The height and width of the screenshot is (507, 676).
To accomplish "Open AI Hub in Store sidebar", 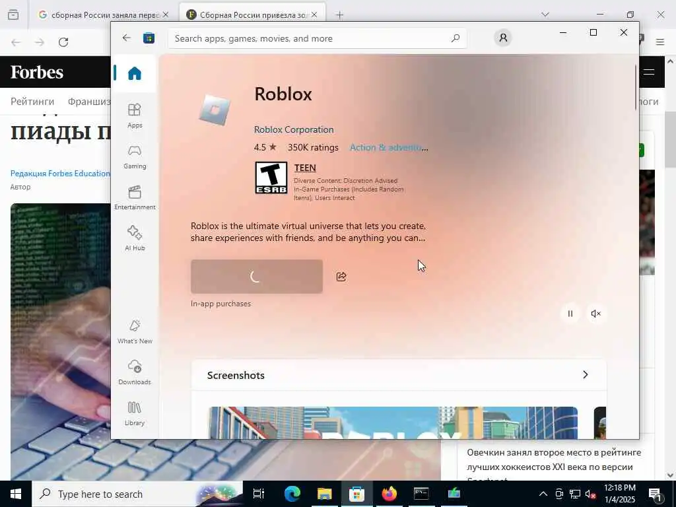I will 135,238.
